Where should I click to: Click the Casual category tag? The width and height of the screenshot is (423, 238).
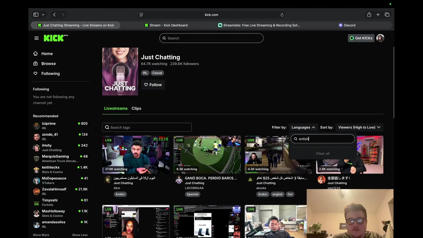157,73
